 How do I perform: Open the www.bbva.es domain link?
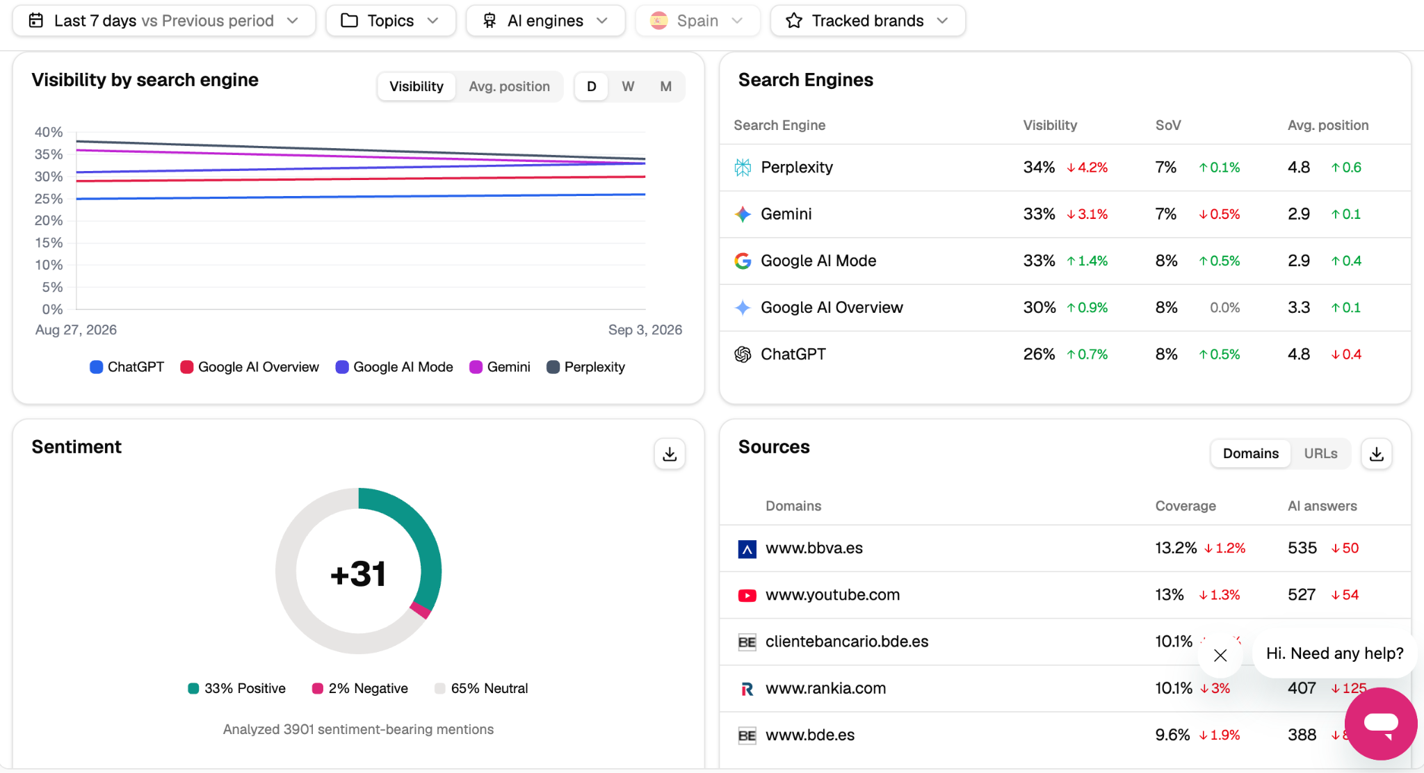[814, 548]
